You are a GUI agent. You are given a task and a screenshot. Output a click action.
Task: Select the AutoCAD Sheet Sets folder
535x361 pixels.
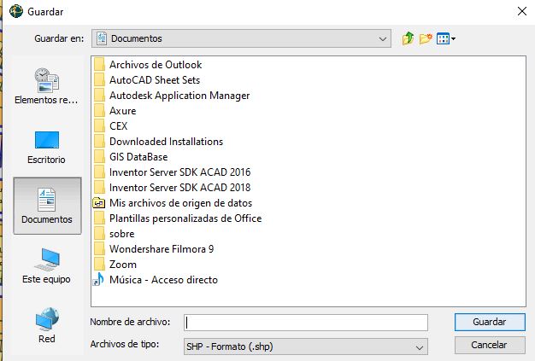153,80
